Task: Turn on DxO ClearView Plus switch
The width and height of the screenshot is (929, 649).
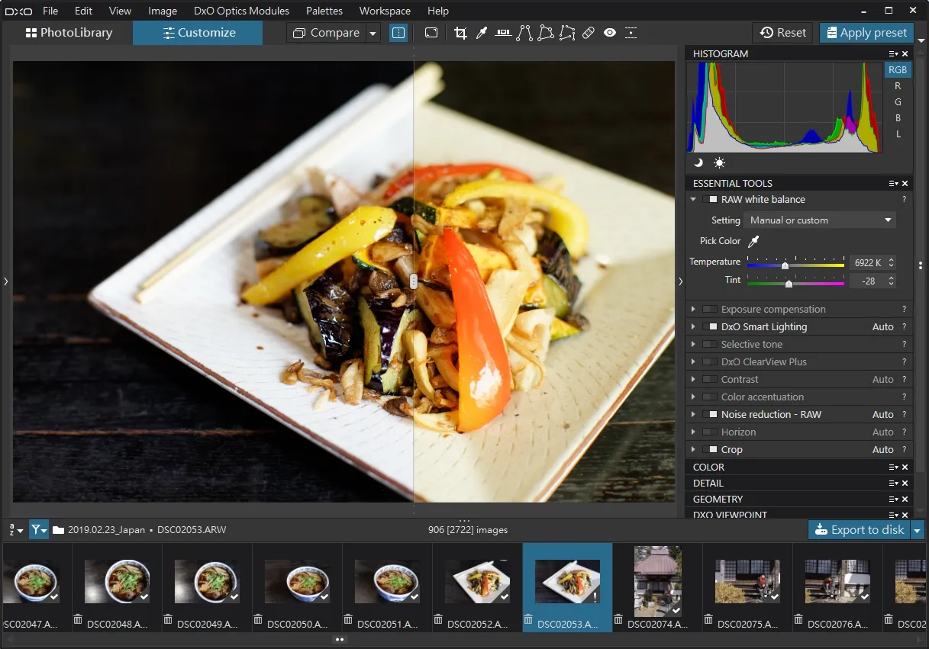Action: tap(710, 362)
